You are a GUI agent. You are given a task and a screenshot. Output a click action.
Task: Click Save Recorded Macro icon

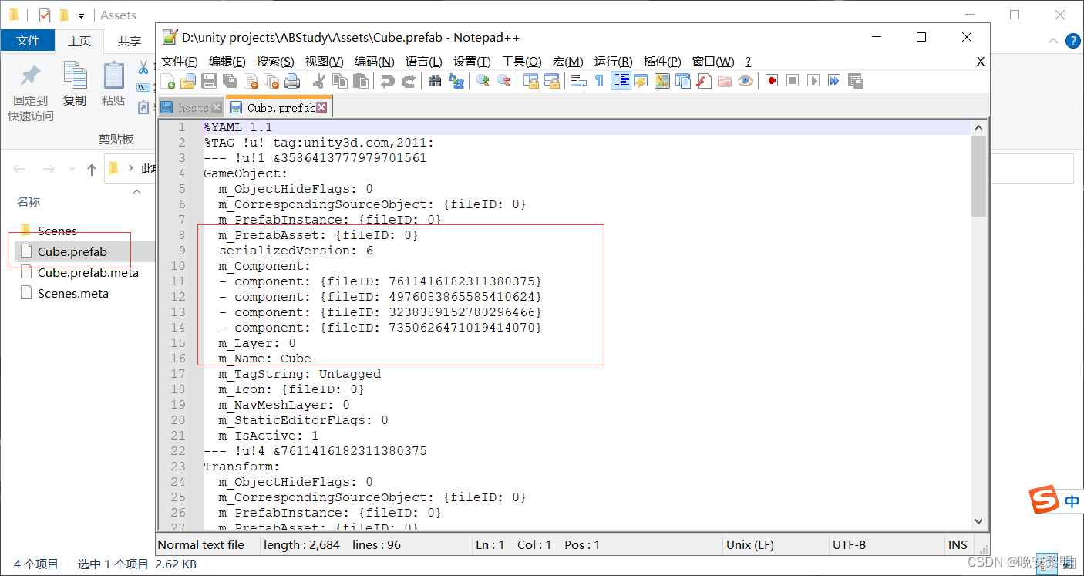(x=855, y=81)
